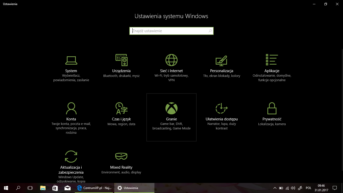Viewport: 343px width, 193px height.
Task: Show hidden tray icons chevron
Action: [x=275, y=188]
